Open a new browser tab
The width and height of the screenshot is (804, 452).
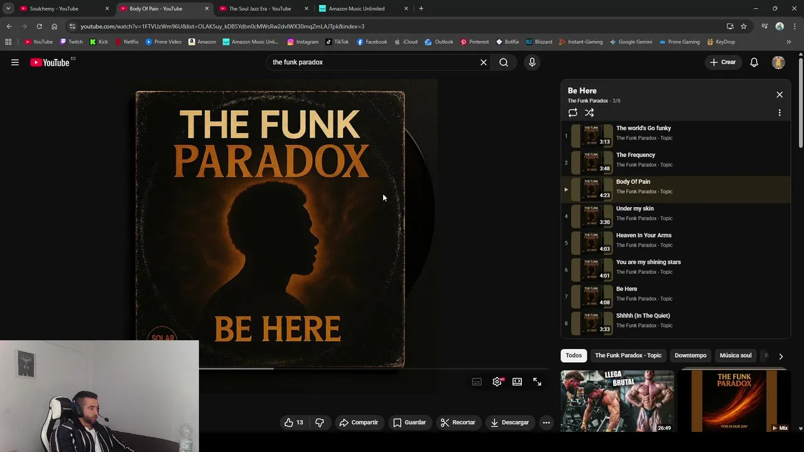click(421, 9)
